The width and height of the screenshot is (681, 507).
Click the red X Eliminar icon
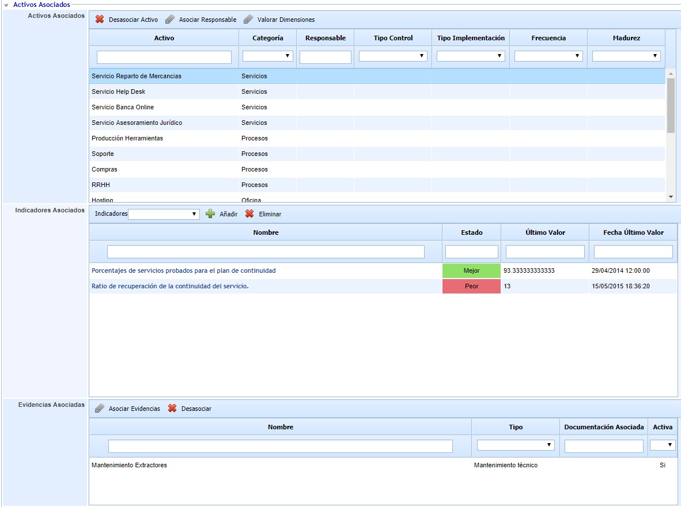point(249,214)
